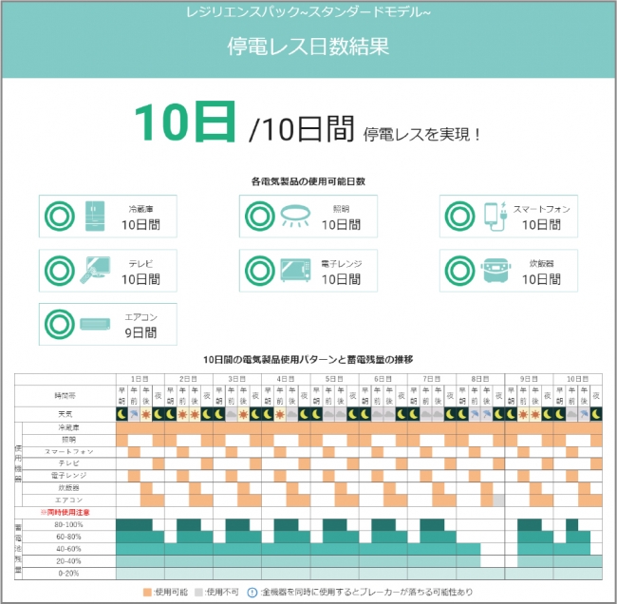Click the microwave (電子レンジ) icon
The width and height of the screenshot is (617, 604).
[x=294, y=272]
